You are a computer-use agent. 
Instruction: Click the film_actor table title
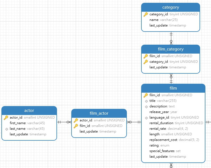[99, 113]
